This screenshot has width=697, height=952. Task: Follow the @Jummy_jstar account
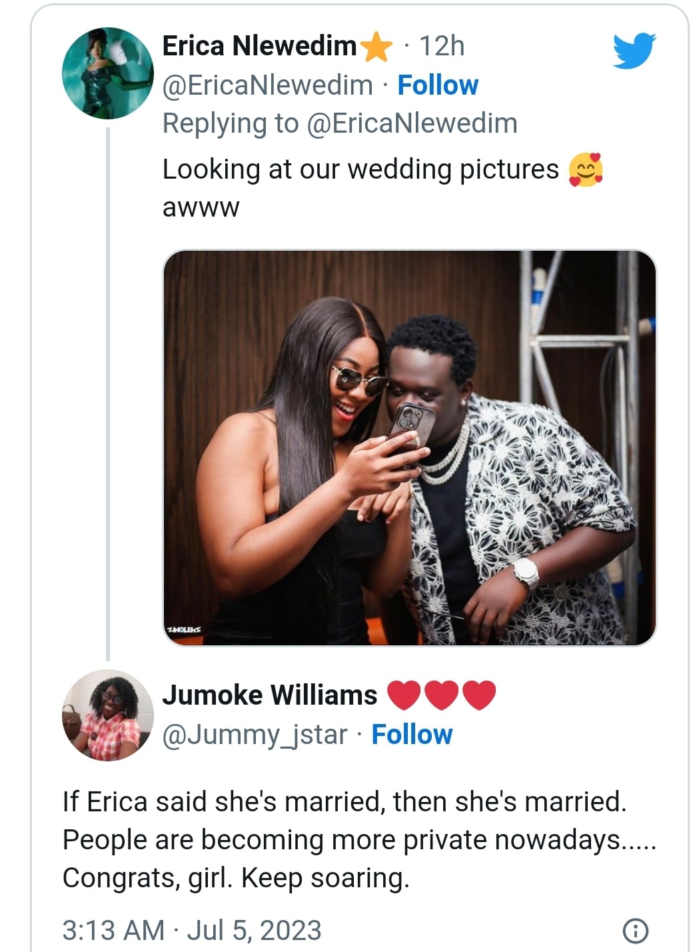point(412,735)
